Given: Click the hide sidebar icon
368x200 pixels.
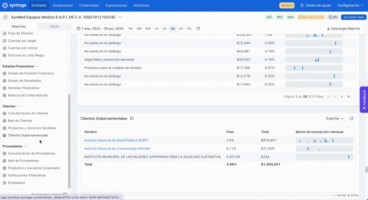Looking at the screenshot, I should click(x=65, y=194).
